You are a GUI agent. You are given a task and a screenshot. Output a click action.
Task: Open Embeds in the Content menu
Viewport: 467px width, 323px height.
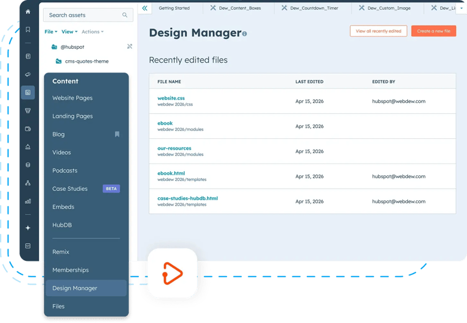63,207
